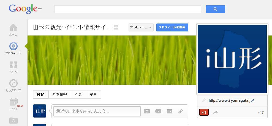This screenshot has width=272, height=126.
Task: Switch to the 投稿 tab
Action: pos(41,95)
